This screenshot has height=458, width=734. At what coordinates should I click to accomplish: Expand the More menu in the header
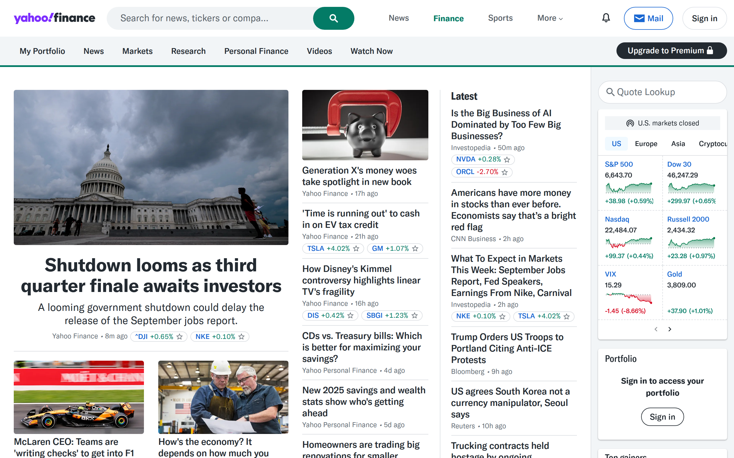coord(550,18)
